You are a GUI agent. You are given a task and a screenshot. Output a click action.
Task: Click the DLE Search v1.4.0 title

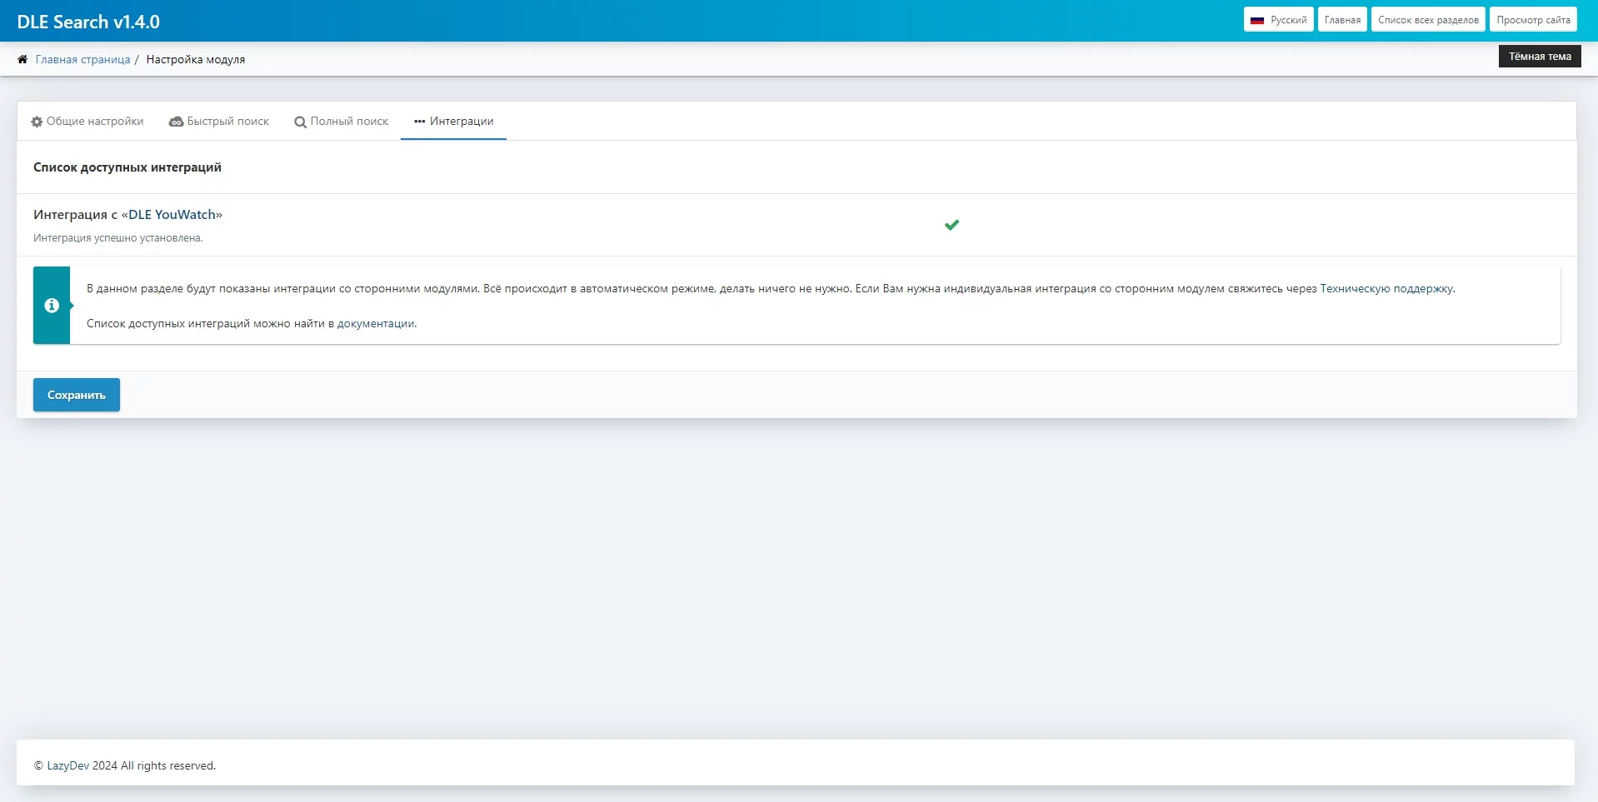tap(88, 22)
